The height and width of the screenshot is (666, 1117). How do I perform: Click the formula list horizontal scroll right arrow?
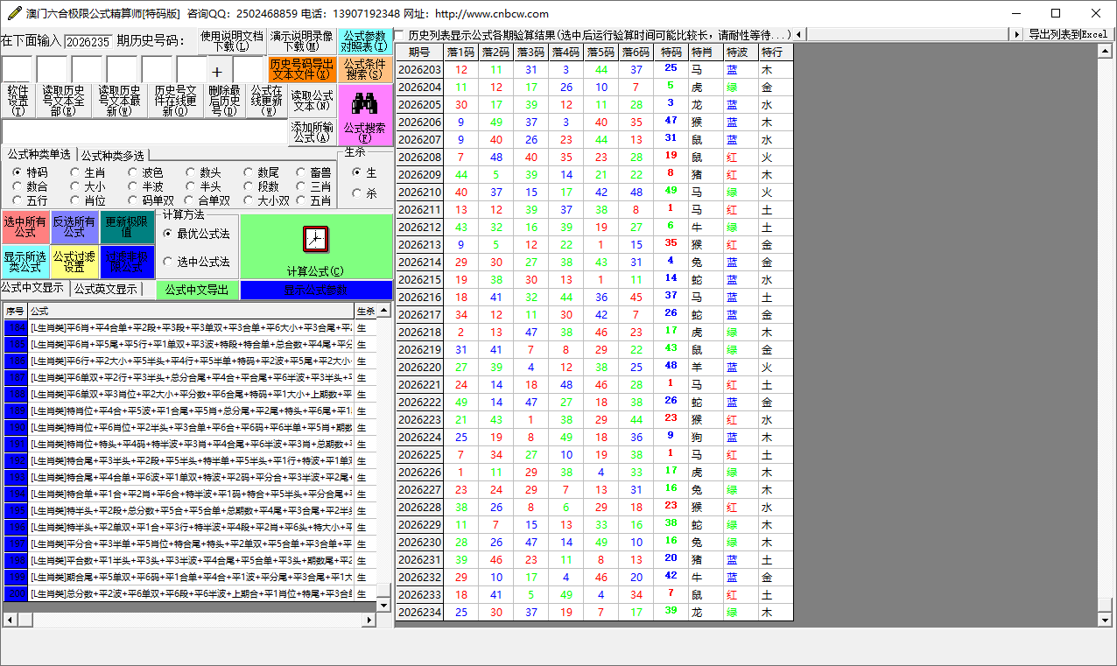[369, 620]
